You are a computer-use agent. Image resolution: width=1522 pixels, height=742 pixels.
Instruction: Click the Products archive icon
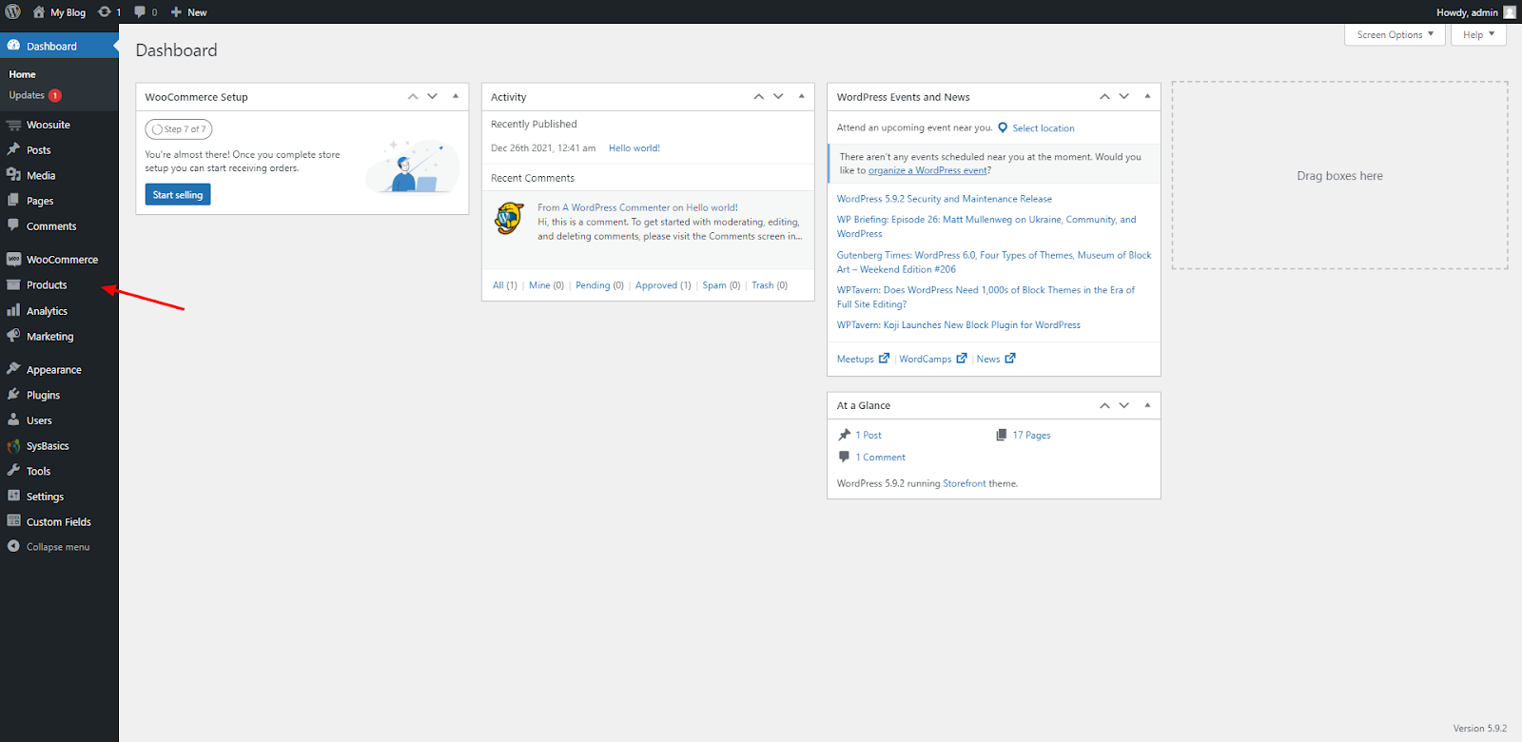(x=13, y=284)
